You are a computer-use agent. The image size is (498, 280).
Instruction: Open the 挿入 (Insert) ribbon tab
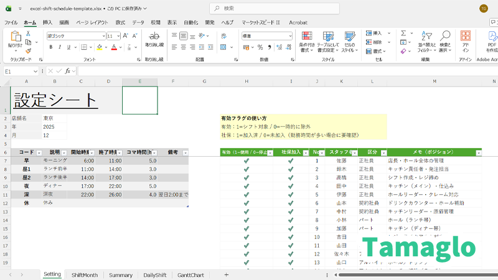pyautogui.click(x=47, y=22)
